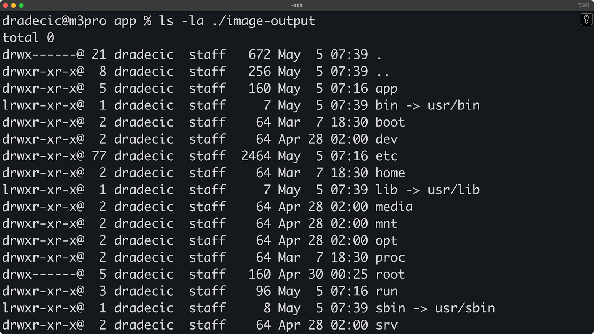Click the 'usr/bin' symlink target

(x=454, y=105)
